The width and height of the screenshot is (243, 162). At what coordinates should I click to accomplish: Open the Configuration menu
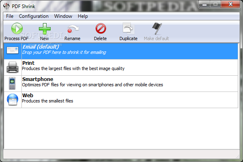[34, 16]
